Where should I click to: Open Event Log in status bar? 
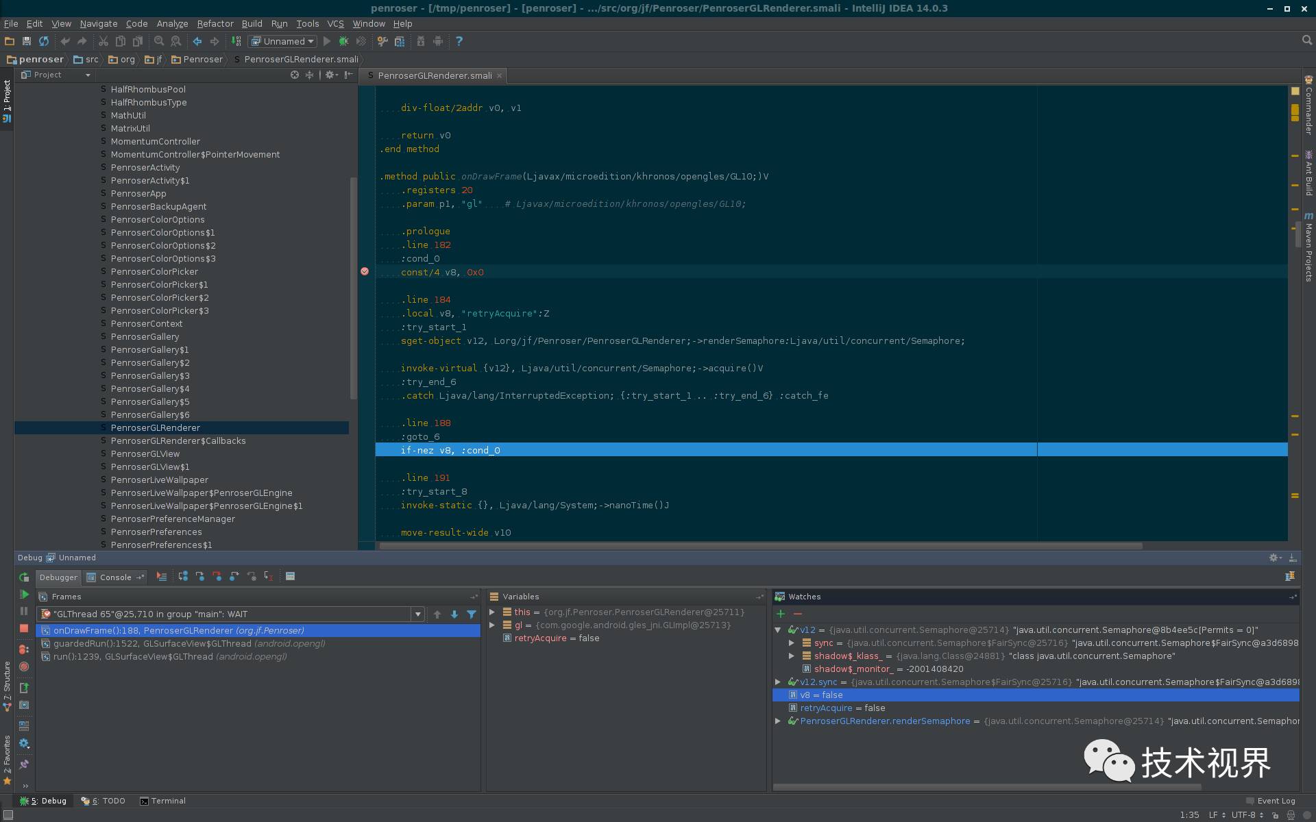pyautogui.click(x=1275, y=801)
